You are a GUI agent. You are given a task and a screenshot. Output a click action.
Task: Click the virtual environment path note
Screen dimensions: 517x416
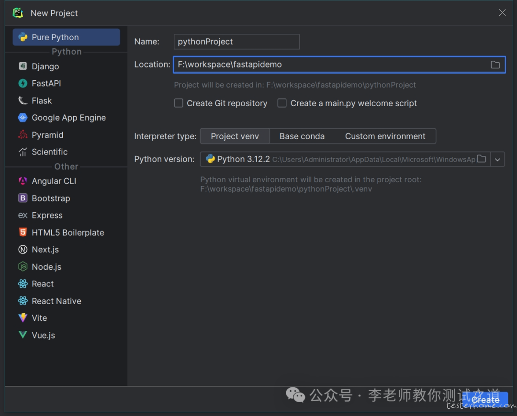311,185
